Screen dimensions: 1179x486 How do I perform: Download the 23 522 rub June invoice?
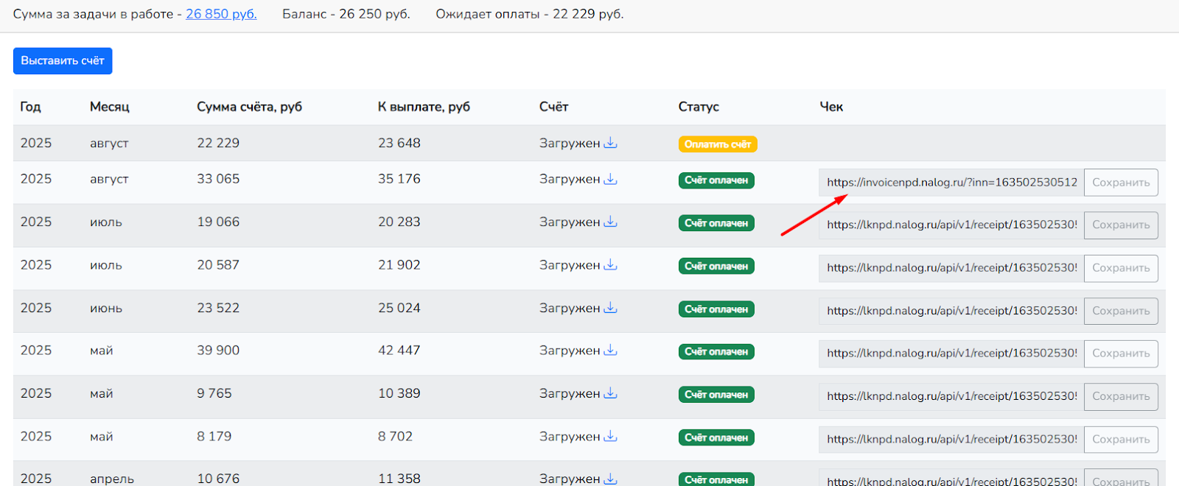click(x=610, y=308)
